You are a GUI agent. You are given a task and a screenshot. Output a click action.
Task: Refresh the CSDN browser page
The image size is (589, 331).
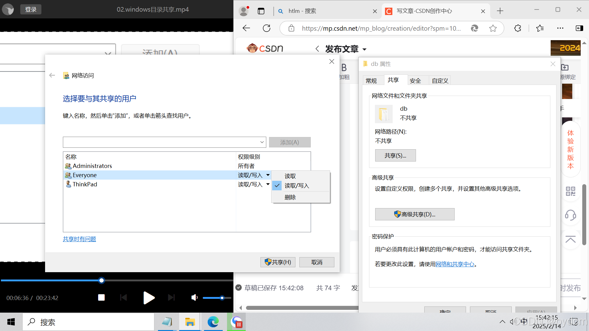point(267,28)
